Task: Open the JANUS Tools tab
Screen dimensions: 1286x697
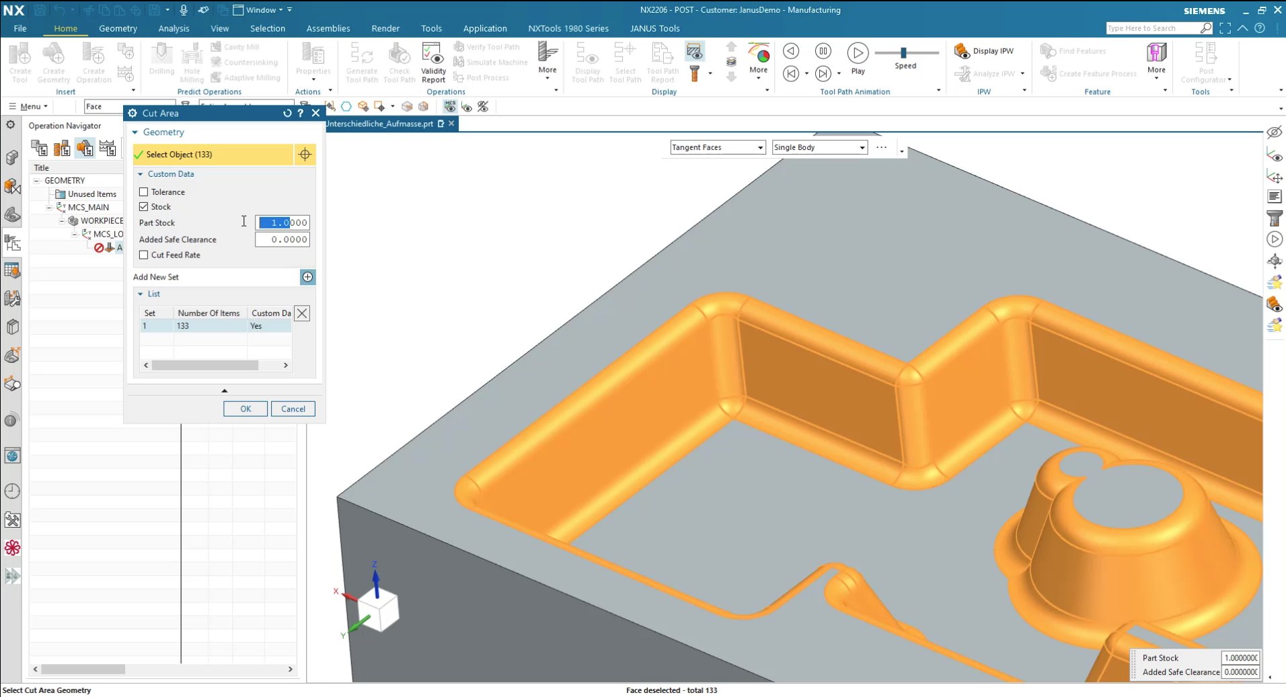Action: pos(654,28)
